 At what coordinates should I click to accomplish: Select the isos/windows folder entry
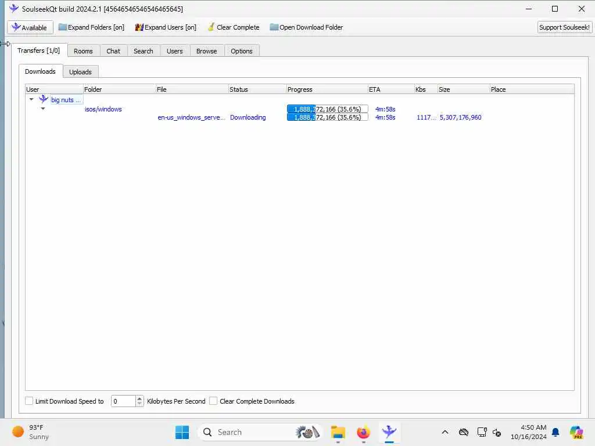[x=103, y=109]
